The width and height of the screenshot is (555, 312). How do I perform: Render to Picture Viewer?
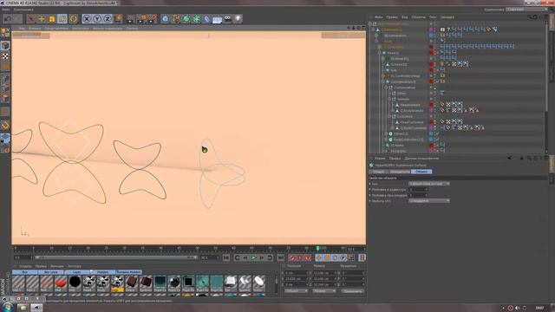(141, 18)
